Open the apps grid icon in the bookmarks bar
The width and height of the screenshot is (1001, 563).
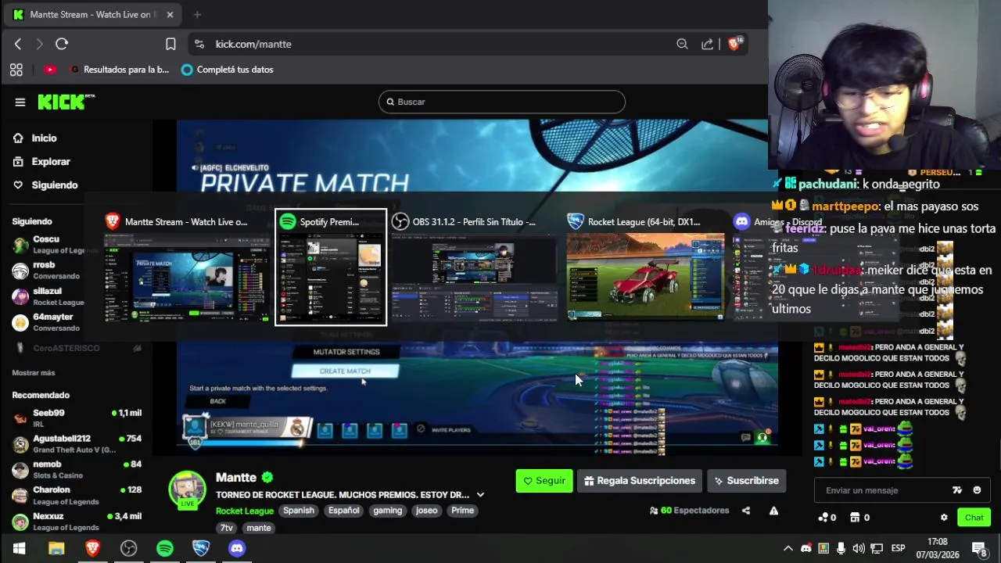[x=16, y=70]
